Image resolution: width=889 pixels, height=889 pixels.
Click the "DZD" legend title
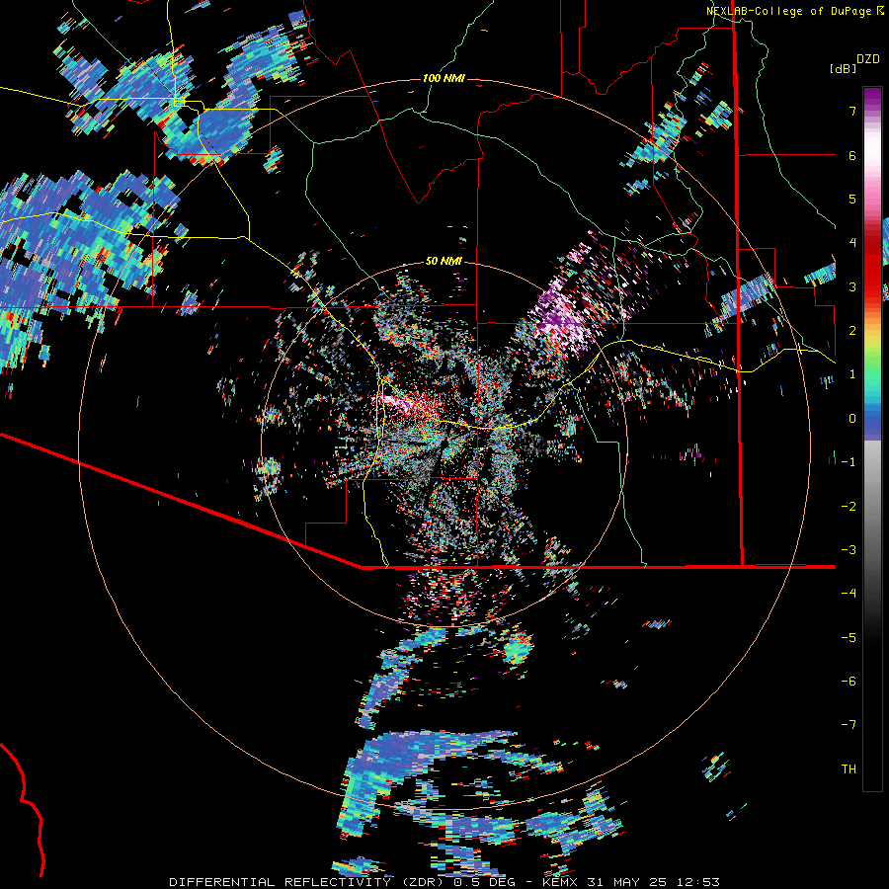(868, 59)
